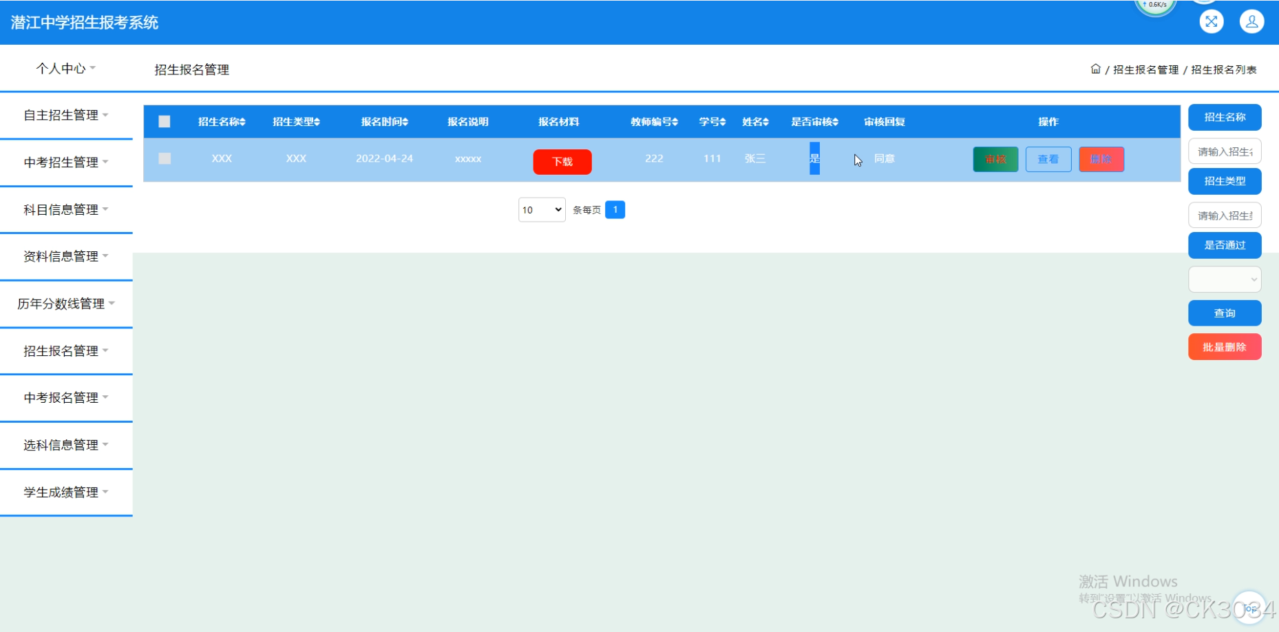Open the 是否通过 filter dropdown
Screen dimensions: 1279x632
1224,279
